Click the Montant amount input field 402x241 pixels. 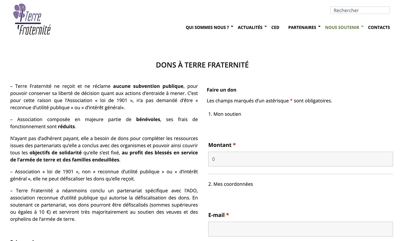click(x=300, y=159)
